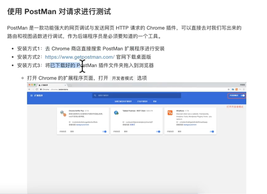Viewport: 267px width, 194px height.
Task: Click the "Tabbed Postman - REST Client" extension title
Action: point(134,111)
